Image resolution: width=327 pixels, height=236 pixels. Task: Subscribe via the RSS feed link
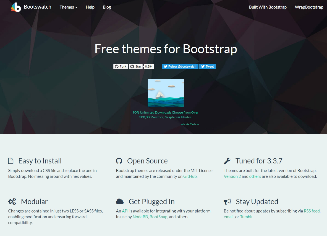[x=312, y=211]
